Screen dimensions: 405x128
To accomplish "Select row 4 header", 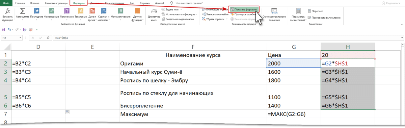I will [x=6, y=80].
